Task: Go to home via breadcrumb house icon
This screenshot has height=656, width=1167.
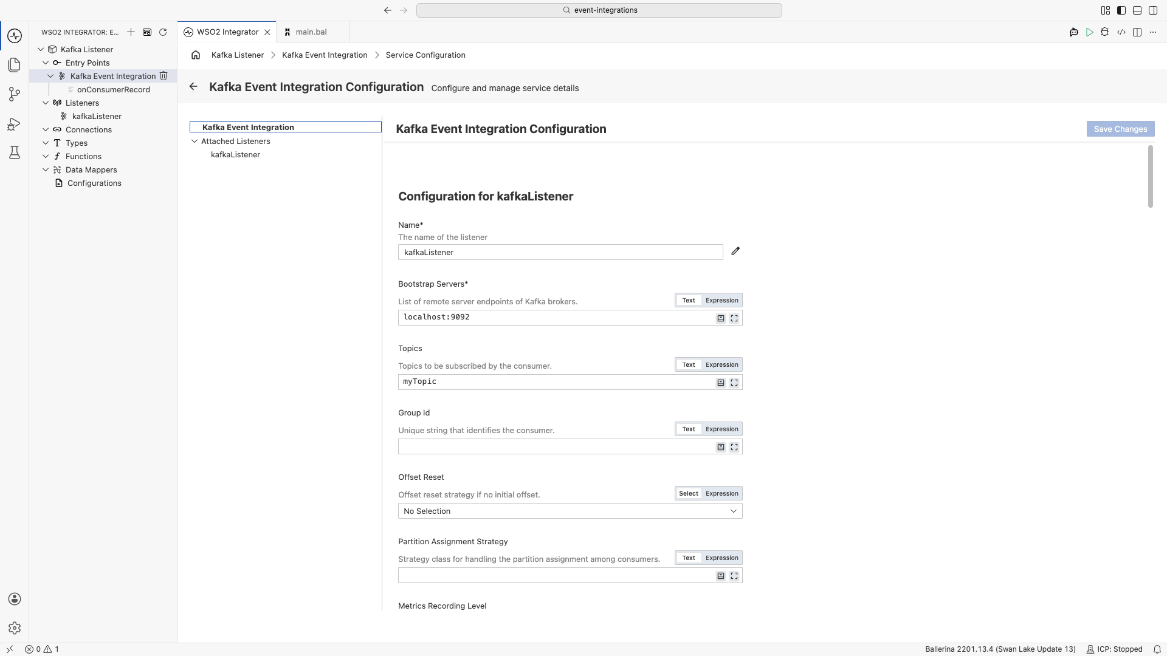Action: [x=196, y=55]
